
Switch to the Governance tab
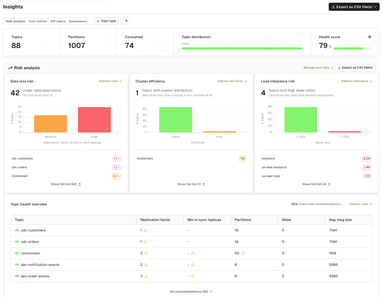78,21
